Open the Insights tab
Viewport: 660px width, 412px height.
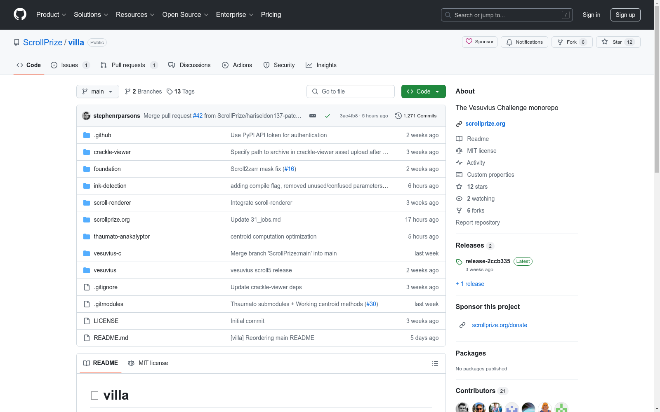[321, 65]
